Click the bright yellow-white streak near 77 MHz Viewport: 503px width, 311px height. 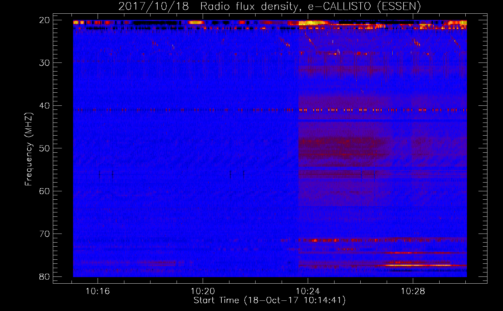418,265
